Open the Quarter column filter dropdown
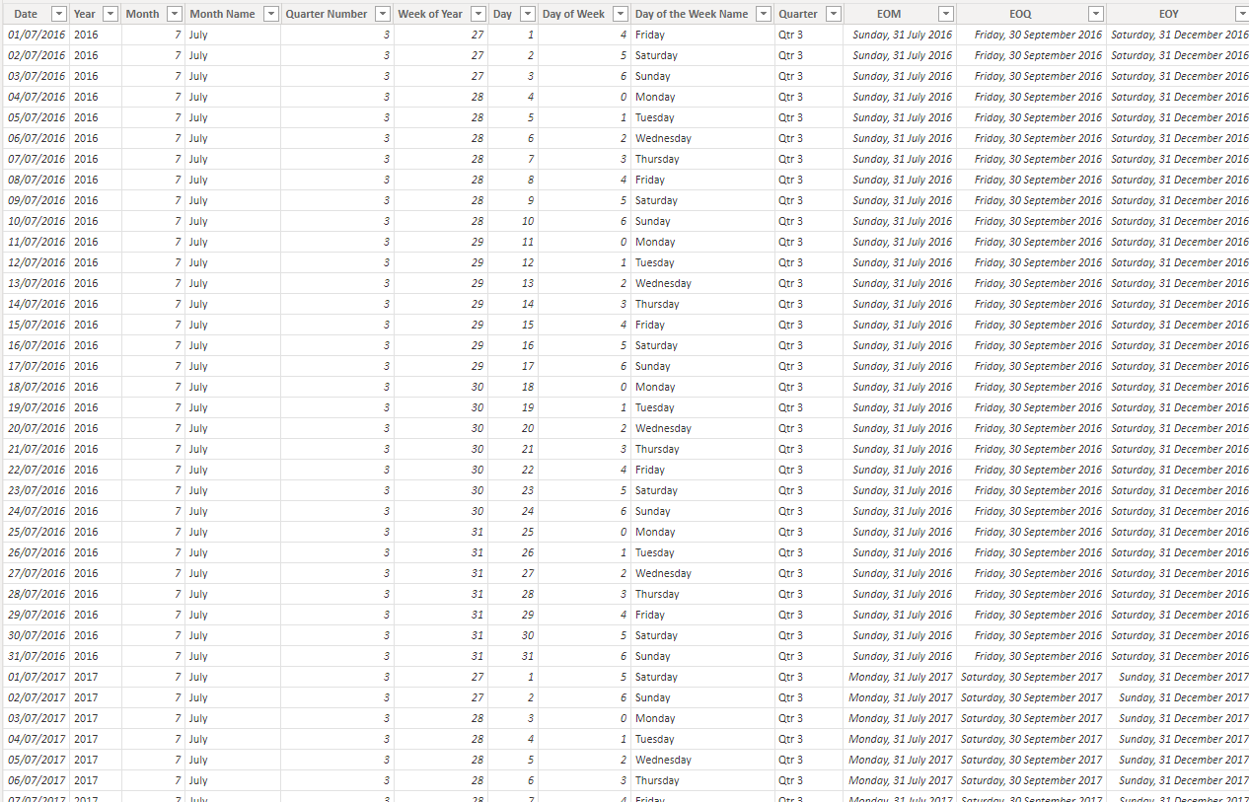Screen dimensions: 1249x802 click(833, 14)
